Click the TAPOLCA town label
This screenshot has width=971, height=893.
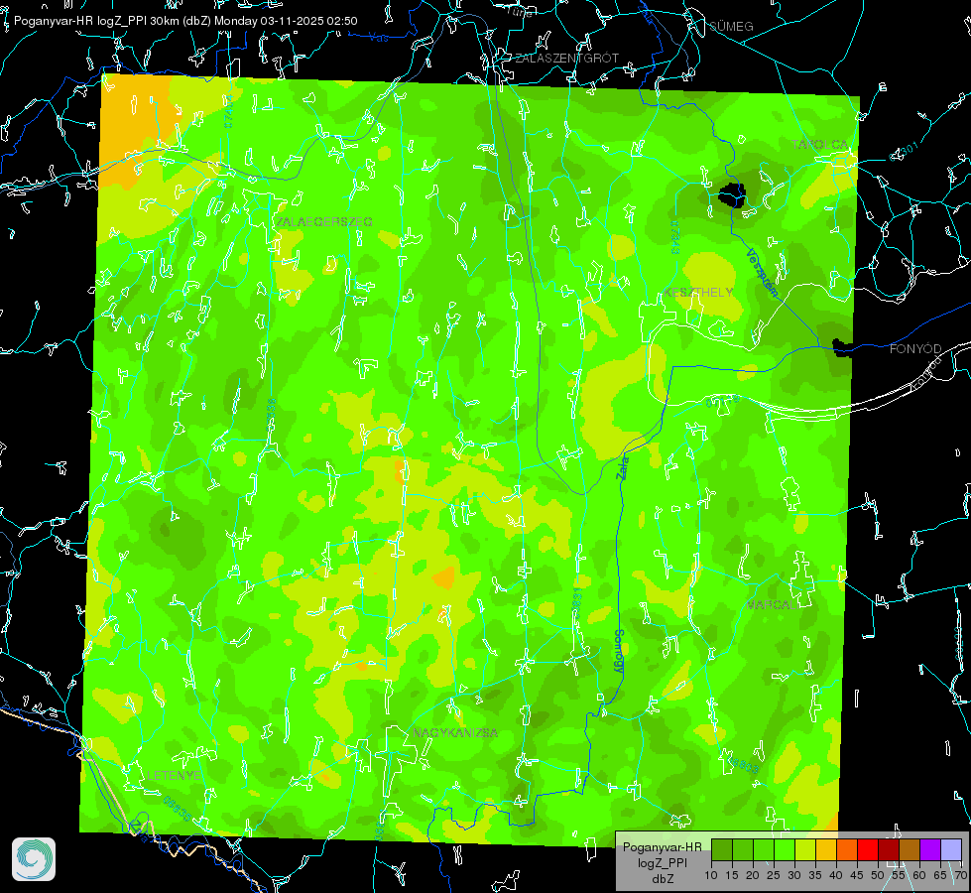(820, 145)
